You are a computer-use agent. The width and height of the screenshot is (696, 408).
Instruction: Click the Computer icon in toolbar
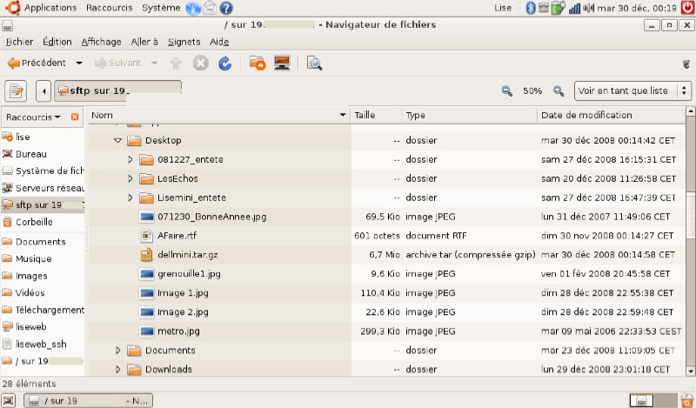pos(282,63)
